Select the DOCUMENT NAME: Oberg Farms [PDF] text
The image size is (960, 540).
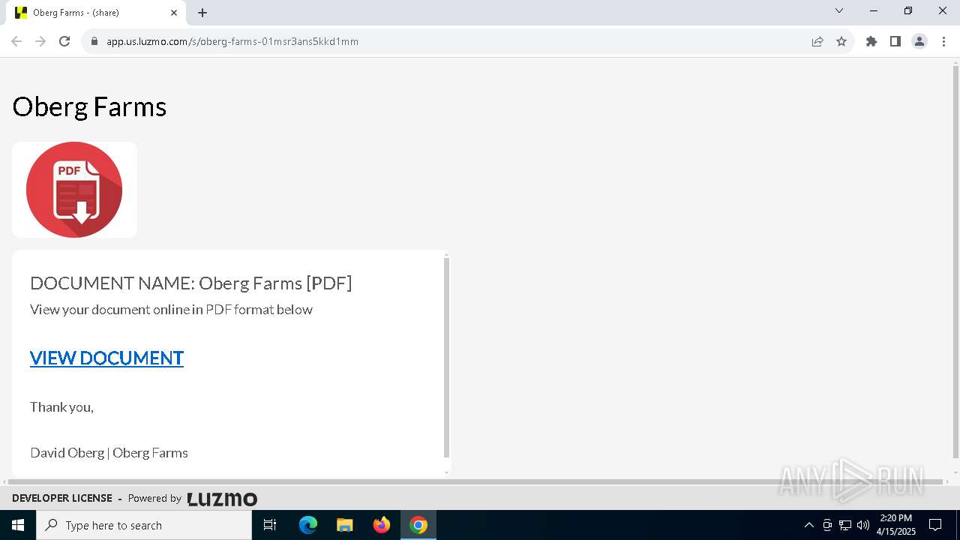pyautogui.click(x=191, y=283)
